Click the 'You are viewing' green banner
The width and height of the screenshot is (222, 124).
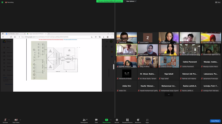click(110, 1)
